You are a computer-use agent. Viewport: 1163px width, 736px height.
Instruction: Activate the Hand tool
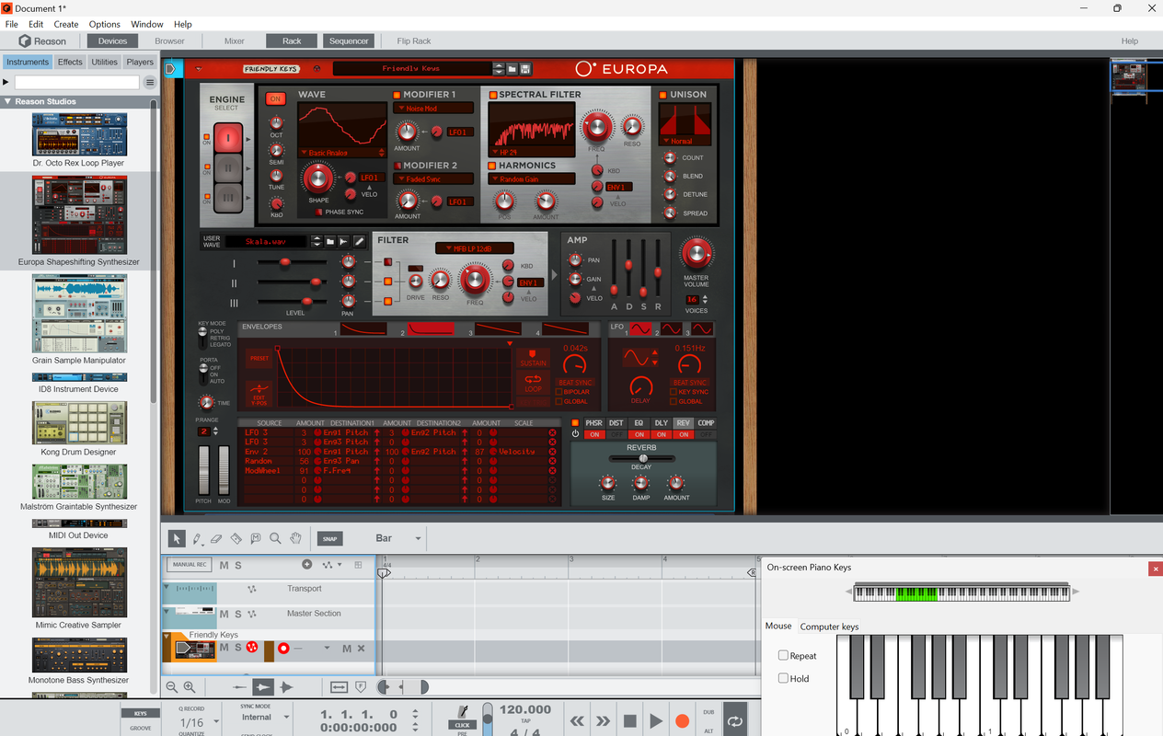295,538
